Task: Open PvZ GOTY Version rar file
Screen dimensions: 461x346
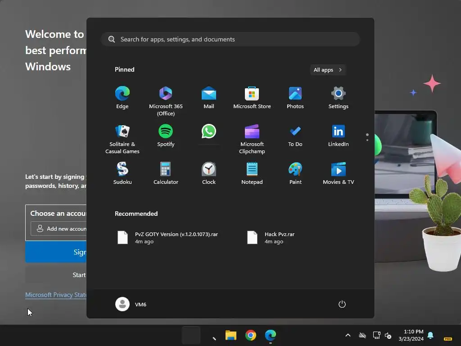Action: click(167, 238)
